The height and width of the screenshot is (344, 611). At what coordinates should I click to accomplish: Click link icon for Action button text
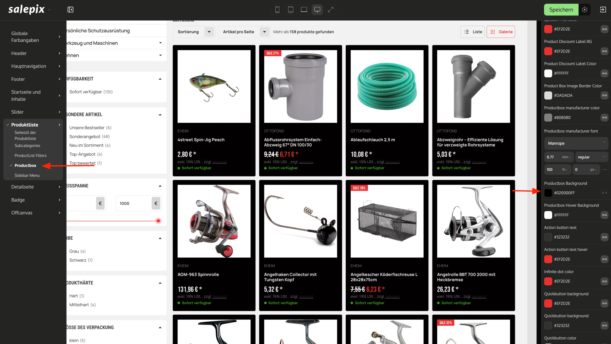604,237
